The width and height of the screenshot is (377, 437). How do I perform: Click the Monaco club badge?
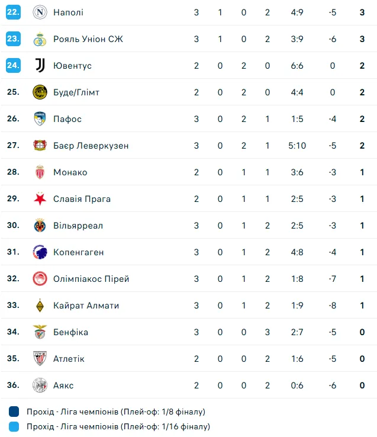(x=40, y=172)
